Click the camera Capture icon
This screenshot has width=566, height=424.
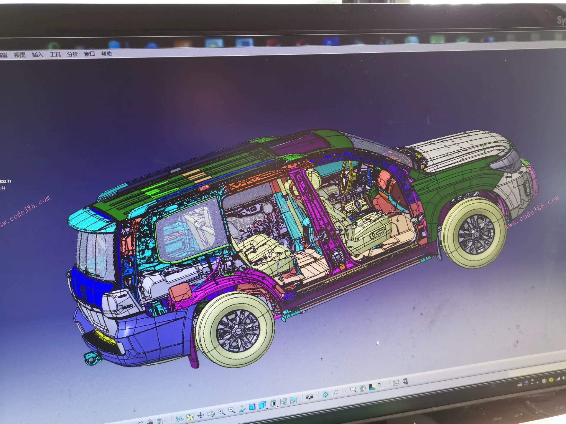click(x=309, y=397)
